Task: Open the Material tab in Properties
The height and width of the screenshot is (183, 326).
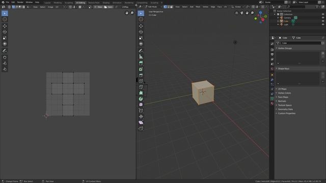Action: [272, 103]
